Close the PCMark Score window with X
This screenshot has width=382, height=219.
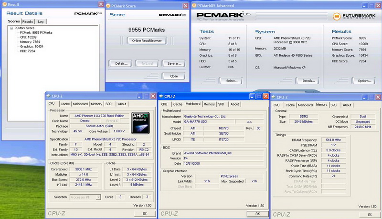coord(185,6)
